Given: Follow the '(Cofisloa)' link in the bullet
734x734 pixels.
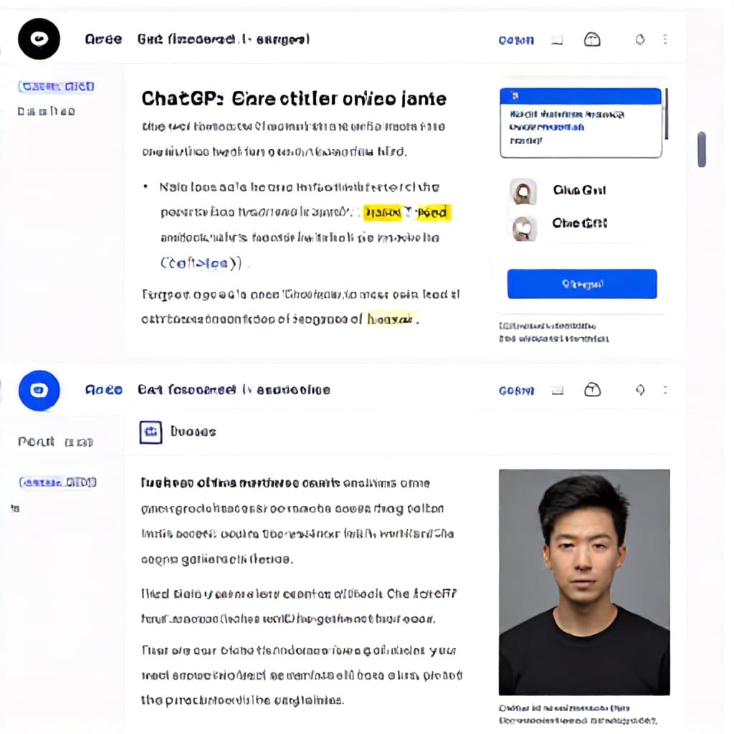Looking at the screenshot, I should point(201,263).
